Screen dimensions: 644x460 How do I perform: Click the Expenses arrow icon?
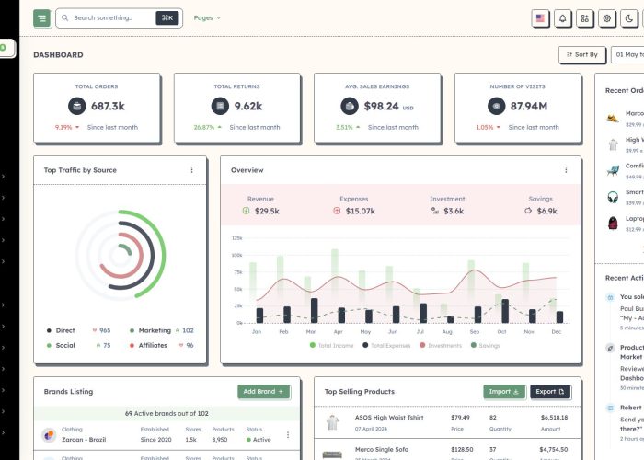337,211
